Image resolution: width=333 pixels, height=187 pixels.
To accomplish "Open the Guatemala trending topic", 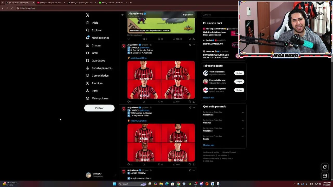I will pos(208,115).
